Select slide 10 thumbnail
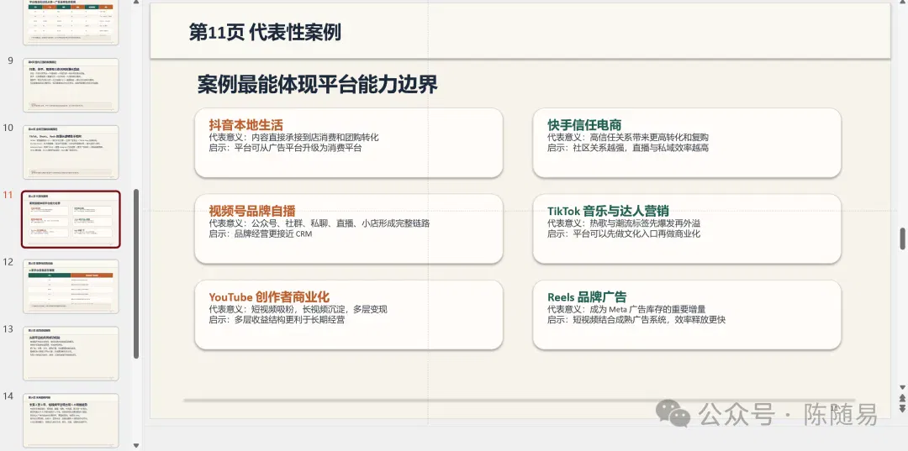908x451 pixels. [x=71, y=152]
